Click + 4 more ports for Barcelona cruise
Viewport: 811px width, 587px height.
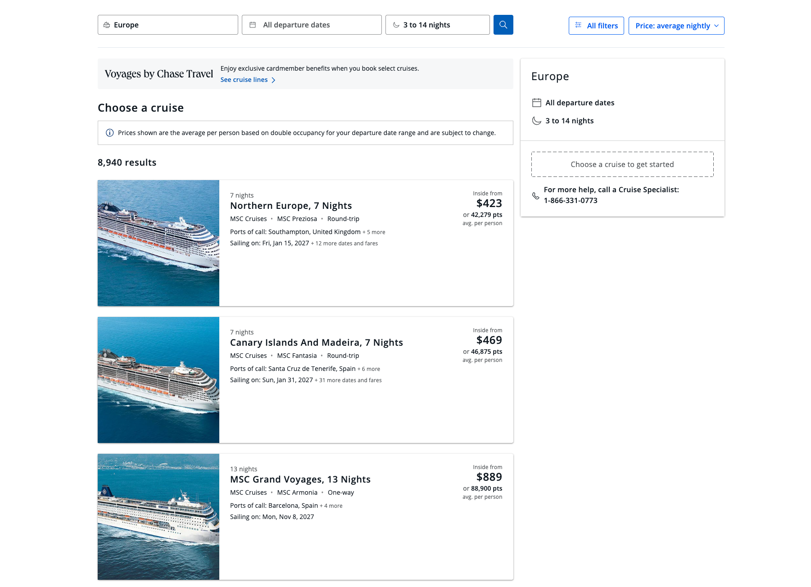tap(331, 506)
